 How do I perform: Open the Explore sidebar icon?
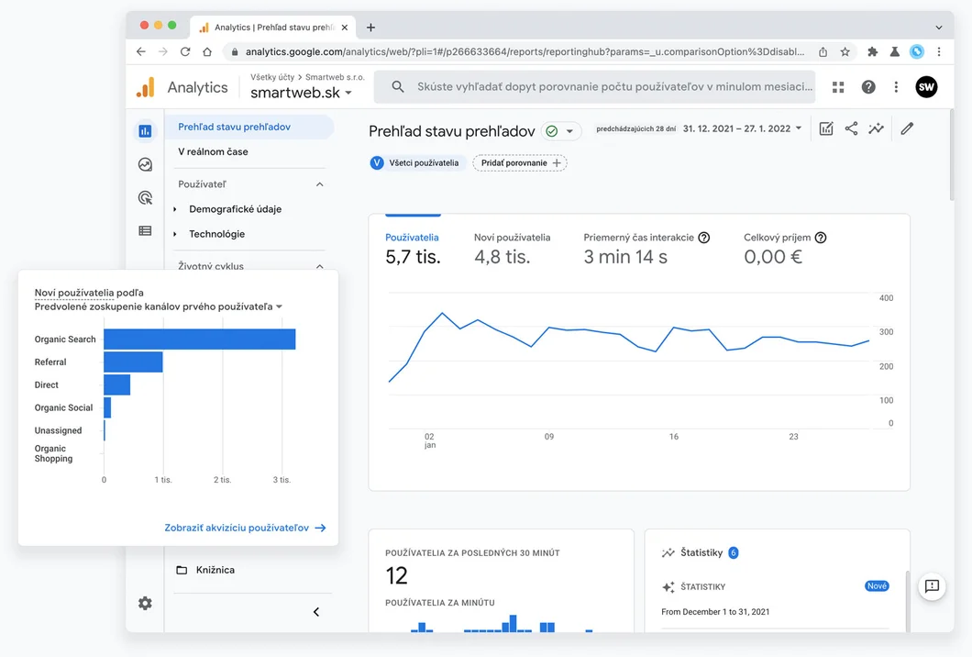[x=145, y=164]
